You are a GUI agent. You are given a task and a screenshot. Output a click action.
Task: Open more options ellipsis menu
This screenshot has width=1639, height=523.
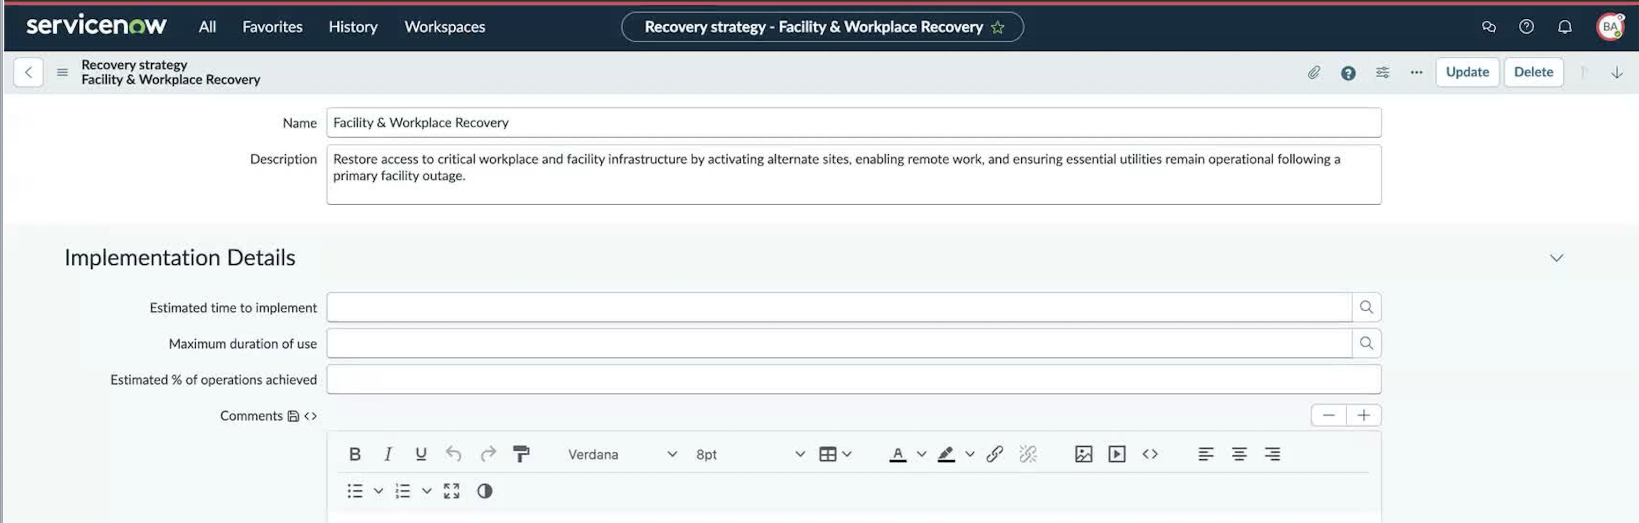point(1416,72)
